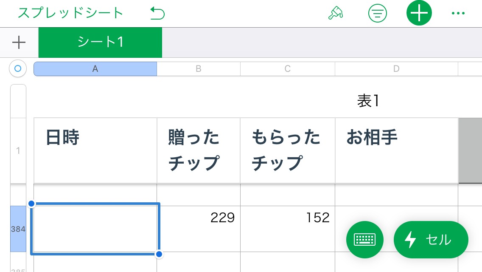482x272 pixels.
Task: Open the format paintbrush panel
Action: (x=336, y=14)
